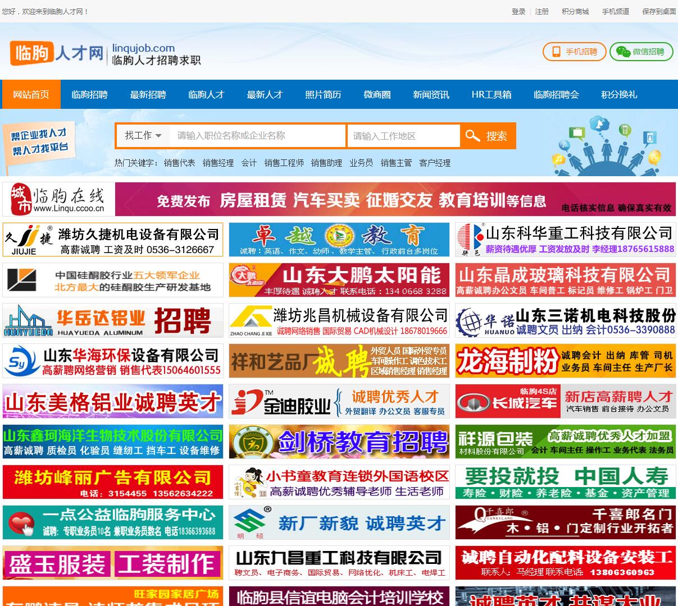Open 一点公益临朐服务中心 banner

[x=113, y=522]
